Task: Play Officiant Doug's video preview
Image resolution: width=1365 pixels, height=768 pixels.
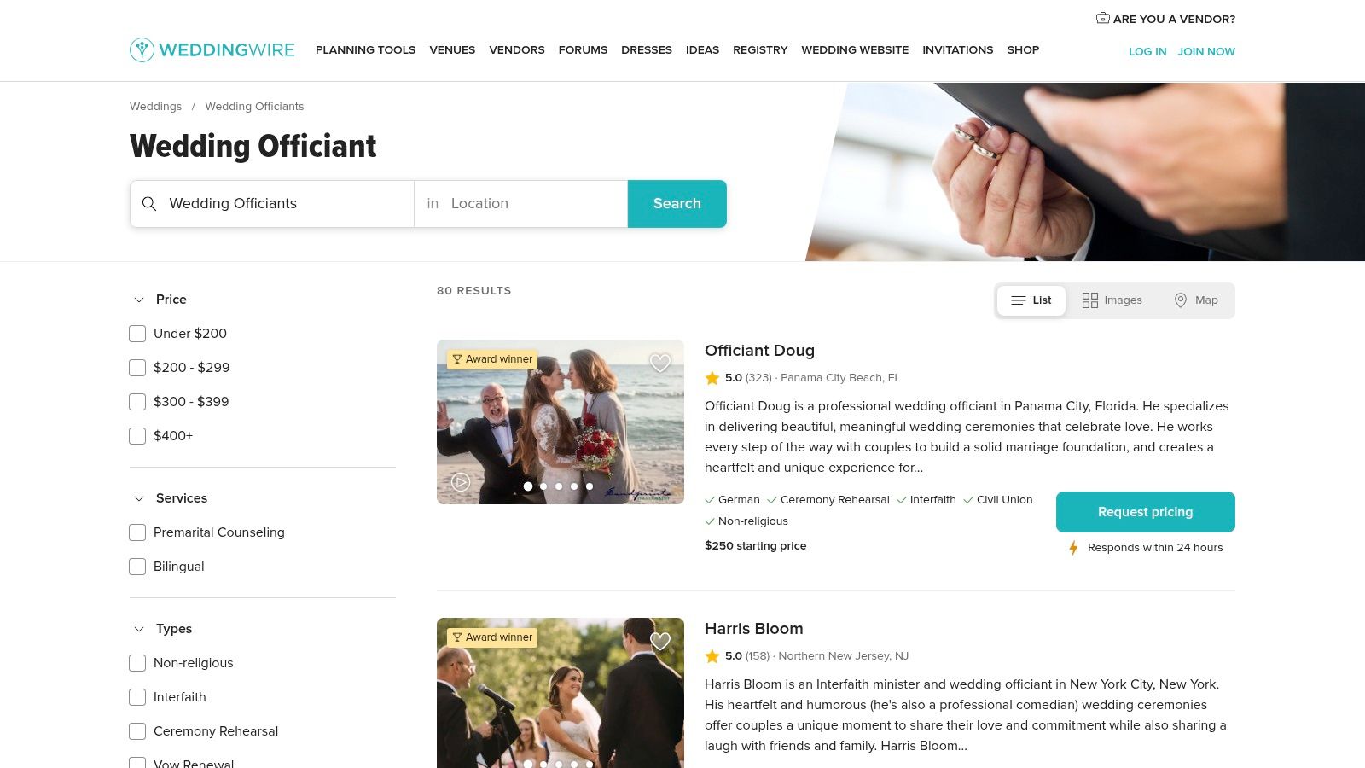Action: click(x=461, y=482)
